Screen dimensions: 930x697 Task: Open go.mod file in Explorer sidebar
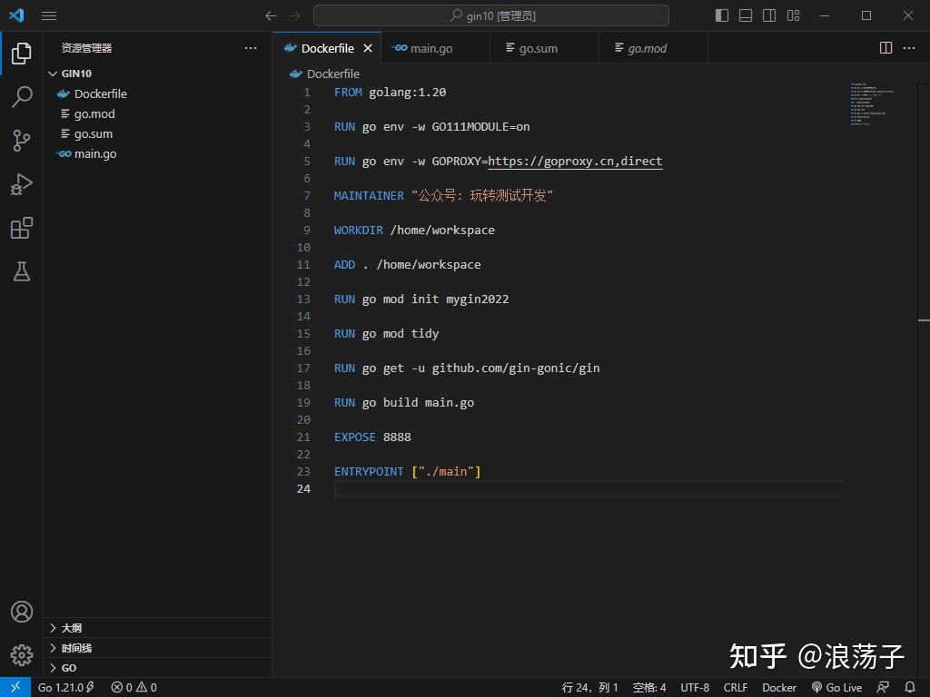pos(94,113)
